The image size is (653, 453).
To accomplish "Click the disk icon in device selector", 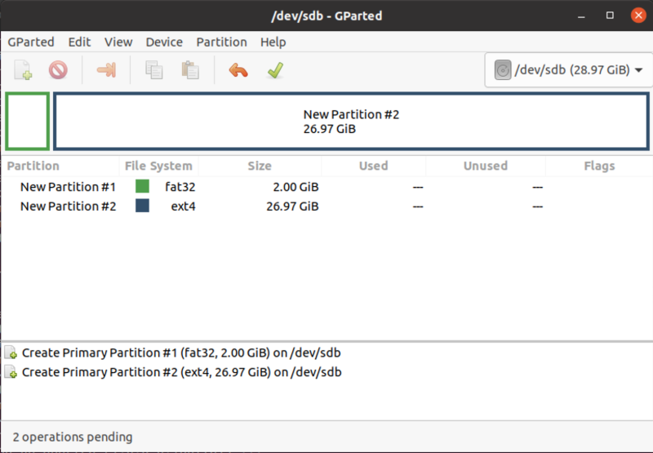I will pos(503,70).
